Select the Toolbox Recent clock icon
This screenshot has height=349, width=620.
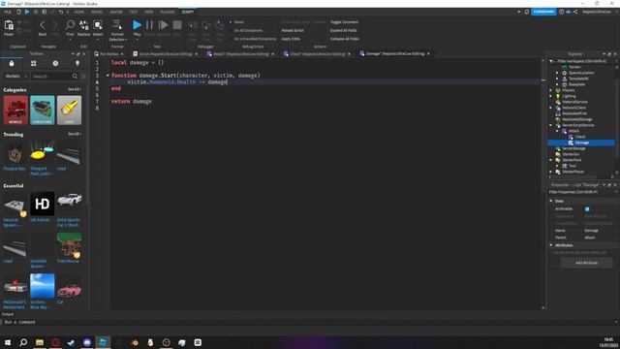55,63
